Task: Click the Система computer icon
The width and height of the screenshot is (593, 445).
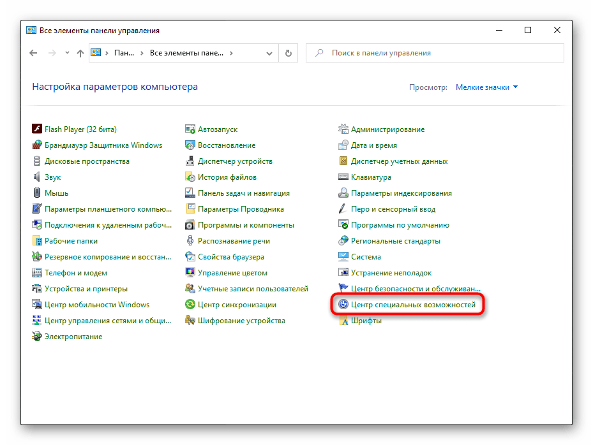Action: [343, 256]
